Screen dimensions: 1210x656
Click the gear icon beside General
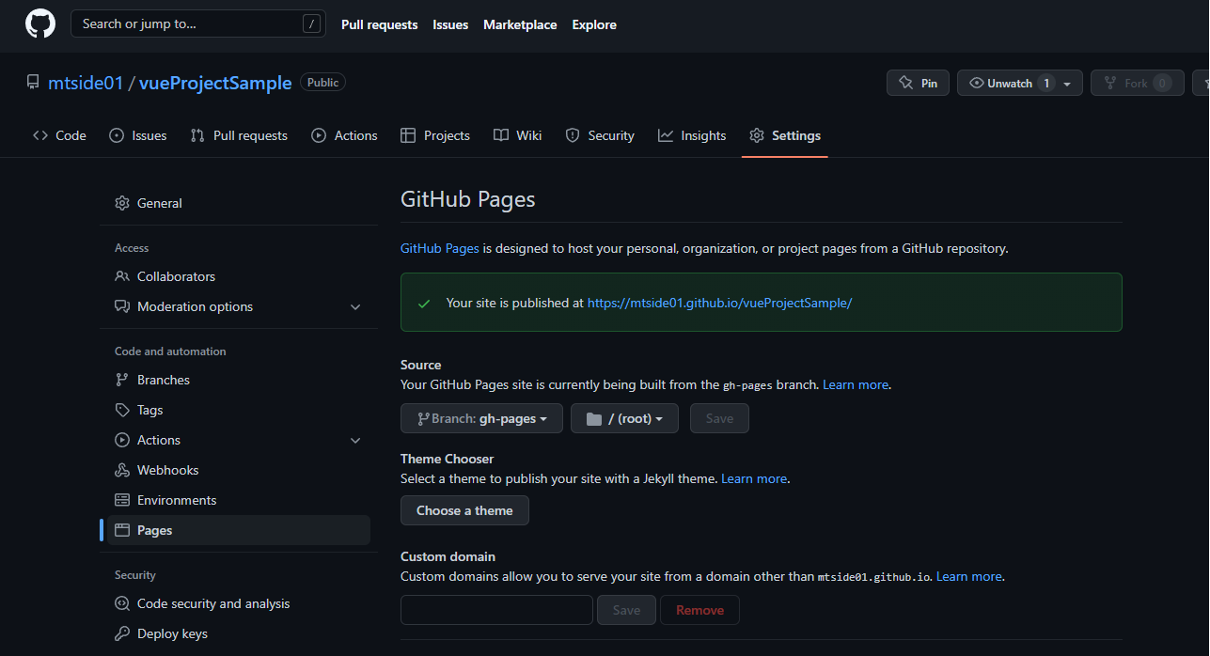pos(122,203)
